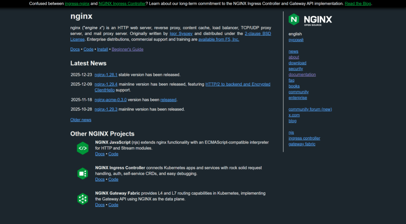Click the Latest News heading

[x=88, y=63]
